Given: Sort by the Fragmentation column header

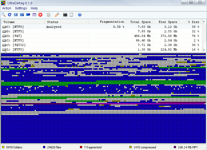Looking at the screenshot, I should (x=107, y=22).
